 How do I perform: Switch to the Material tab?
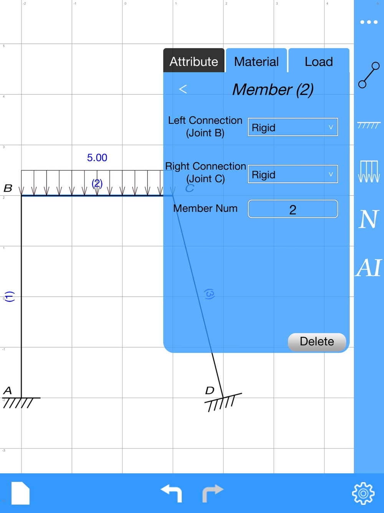(x=256, y=61)
